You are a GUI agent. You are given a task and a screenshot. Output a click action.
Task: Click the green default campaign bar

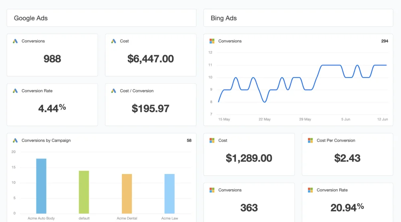point(84,192)
